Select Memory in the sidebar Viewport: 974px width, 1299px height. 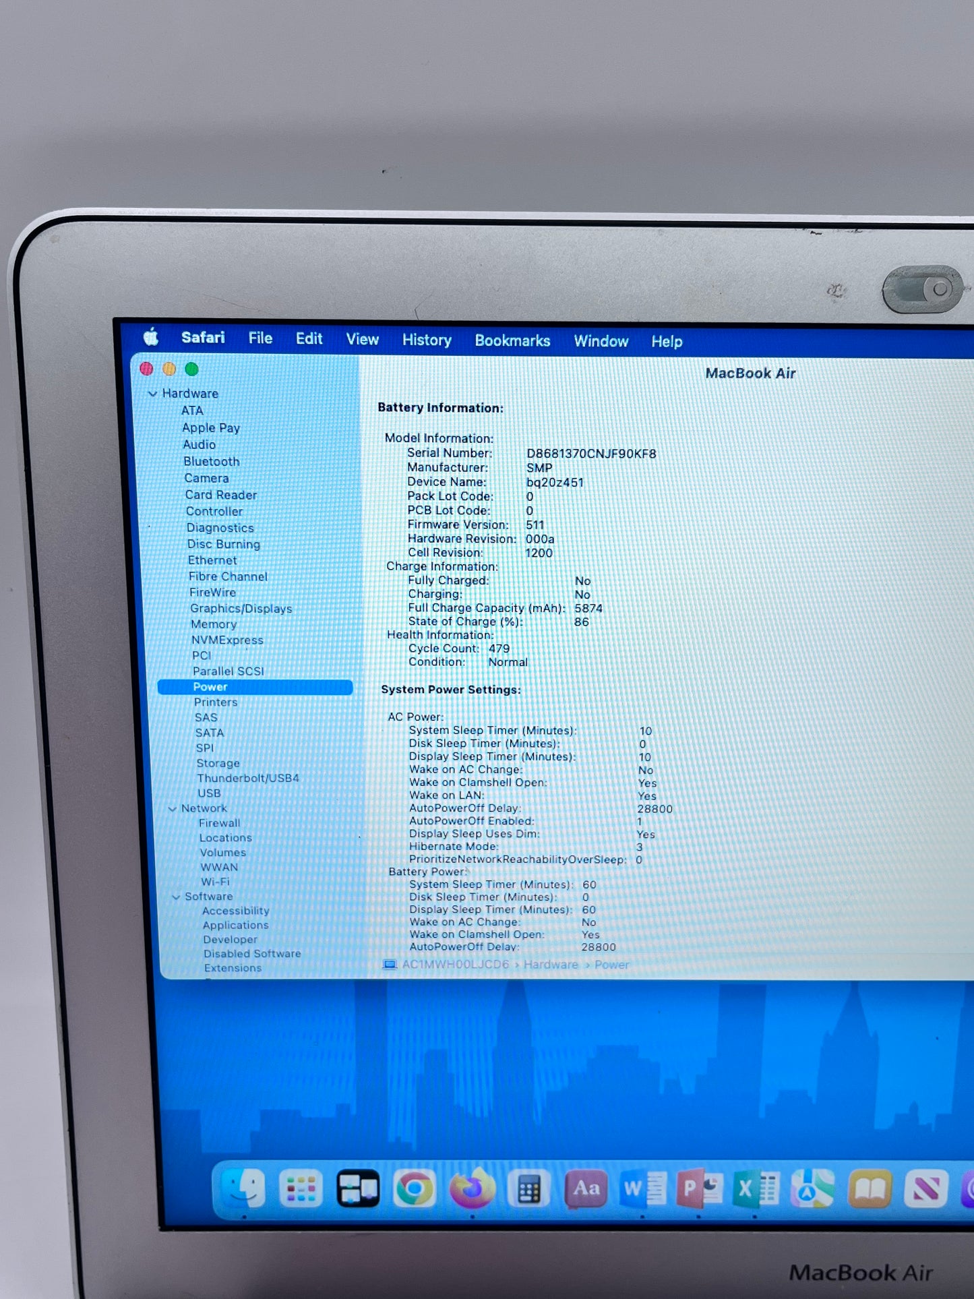pos(214,624)
